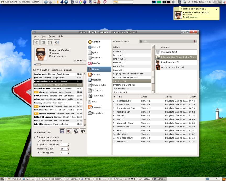Uncheck Remove played track
The image size is (226, 181).
[x=39, y=141]
